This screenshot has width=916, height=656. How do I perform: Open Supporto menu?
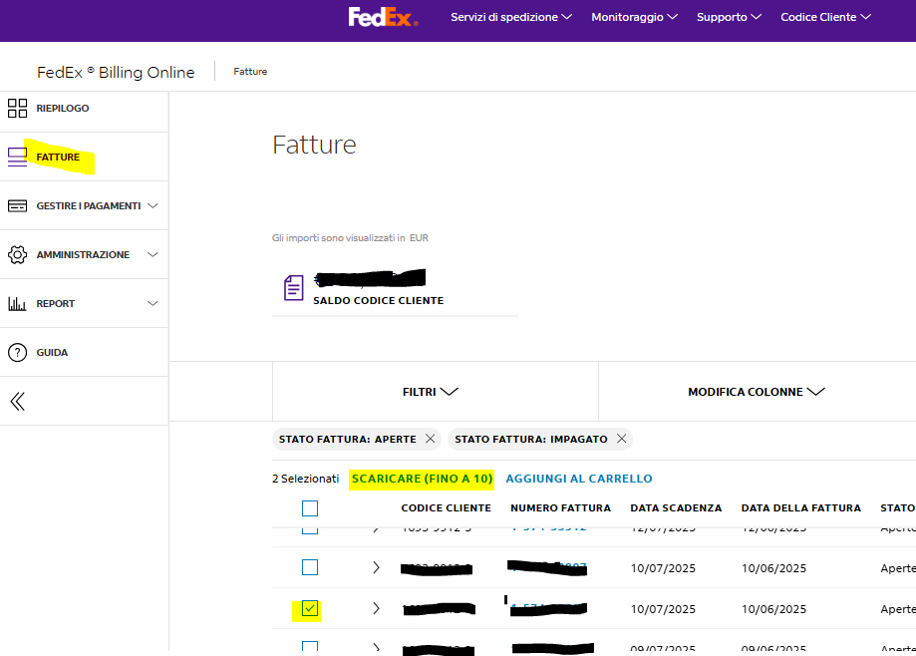click(729, 17)
